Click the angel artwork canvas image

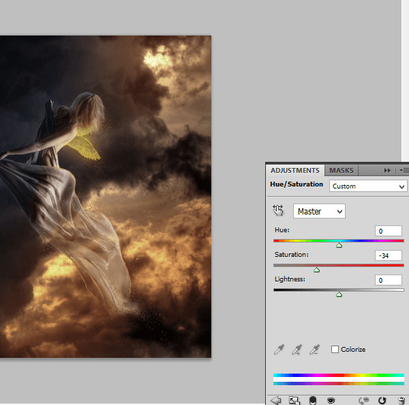point(106,197)
